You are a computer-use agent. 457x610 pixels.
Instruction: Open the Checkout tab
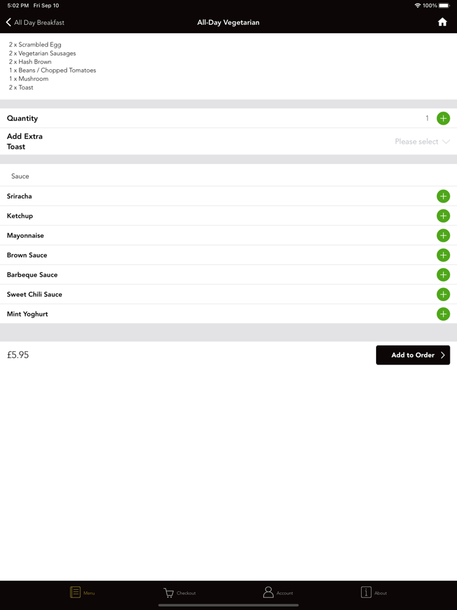click(x=180, y=592)
